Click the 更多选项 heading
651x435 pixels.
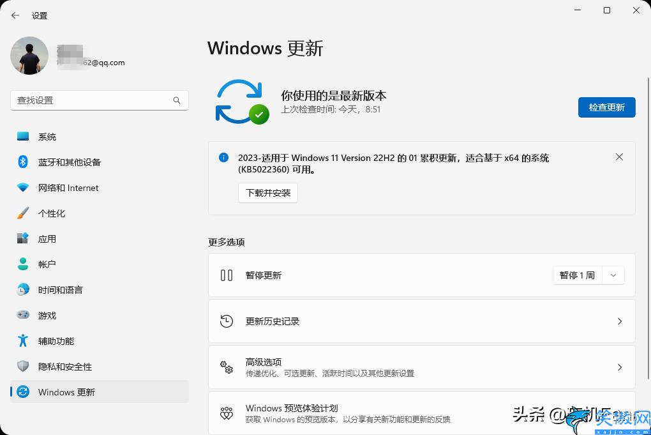[227, 242]
